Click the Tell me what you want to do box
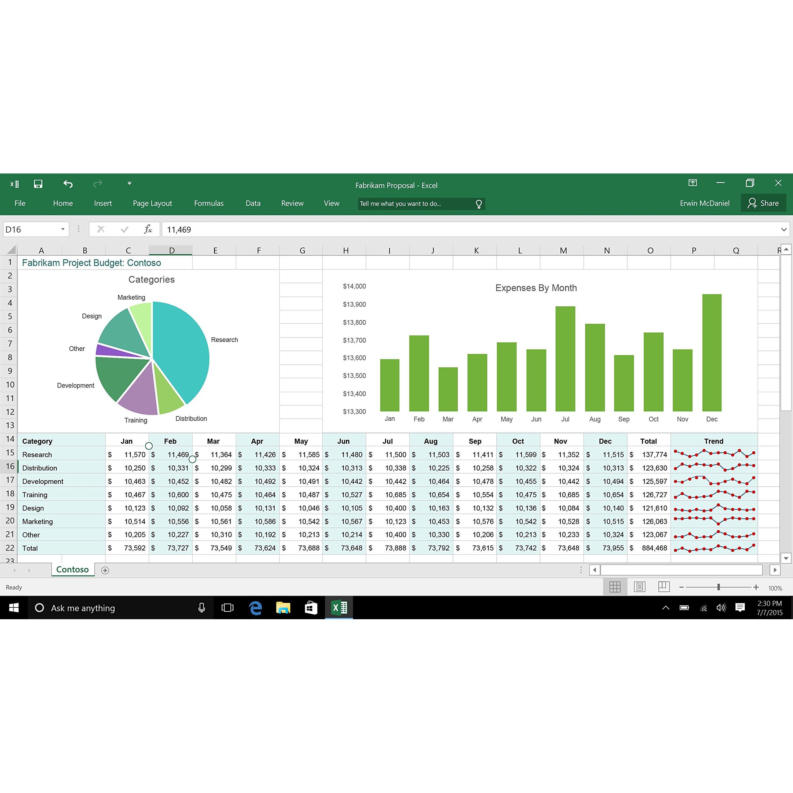Viewport: 793px width, 793px height. [422, 204]
